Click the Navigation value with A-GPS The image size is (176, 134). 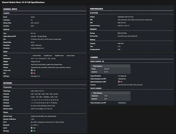click(43, 106)
